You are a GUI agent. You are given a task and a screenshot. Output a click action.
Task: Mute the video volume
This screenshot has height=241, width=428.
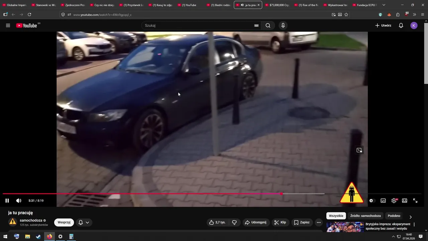click(19, 200)
